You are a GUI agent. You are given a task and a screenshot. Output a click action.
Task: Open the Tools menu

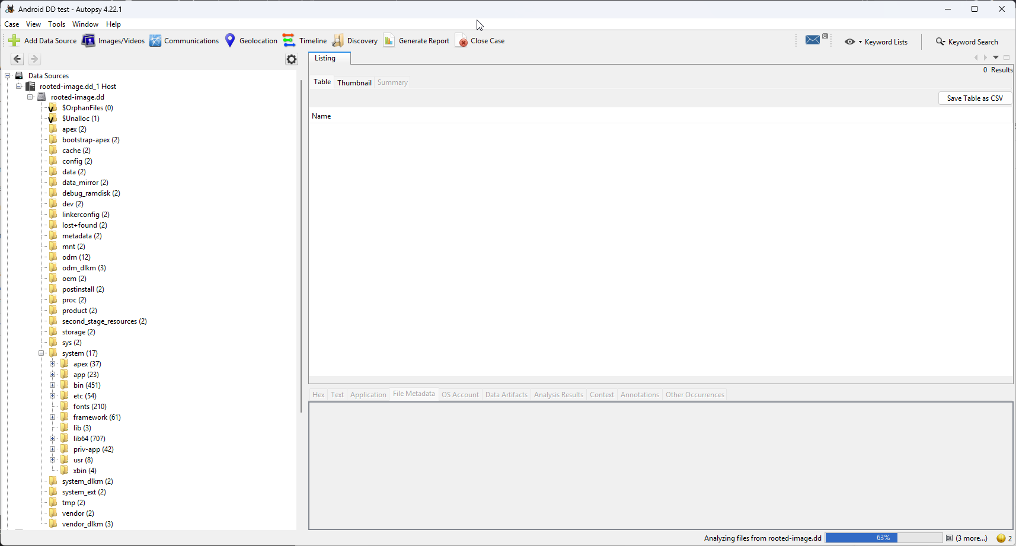[x=56, y=24]
